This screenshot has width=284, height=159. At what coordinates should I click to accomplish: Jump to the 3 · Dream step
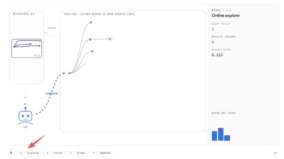point(78,153)
